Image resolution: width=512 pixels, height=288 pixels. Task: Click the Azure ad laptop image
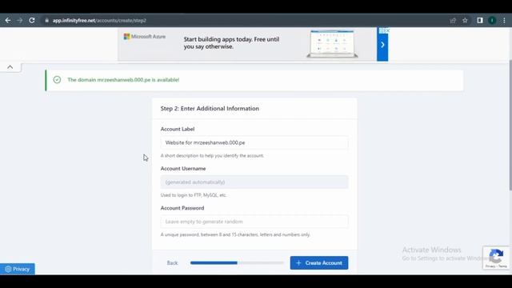[333, 44]
